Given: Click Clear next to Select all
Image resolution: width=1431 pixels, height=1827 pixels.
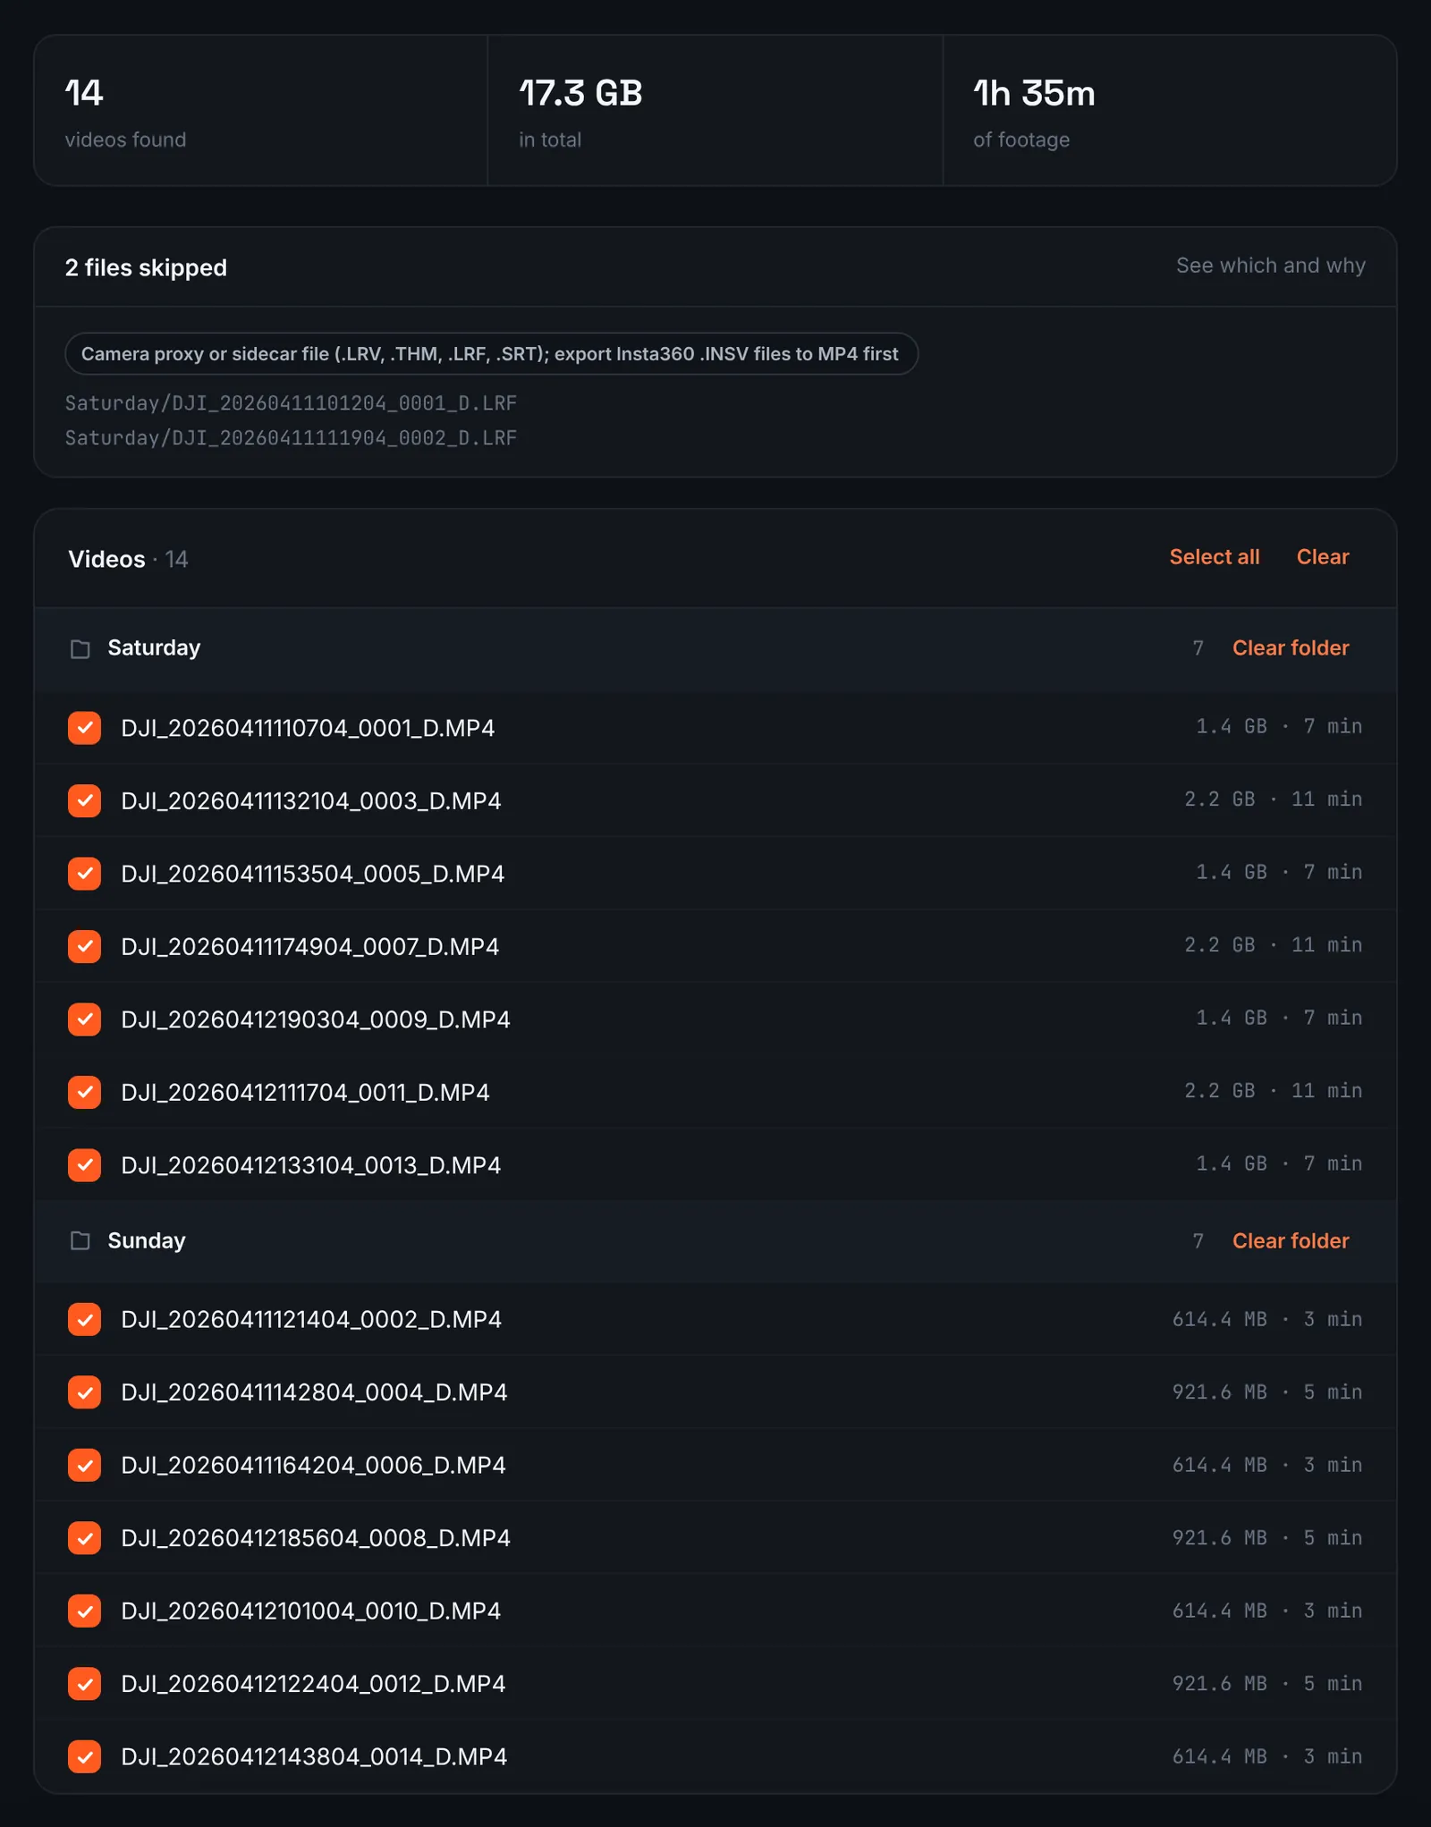Looking at the screenshot, I should click(x=1322, y=557).
